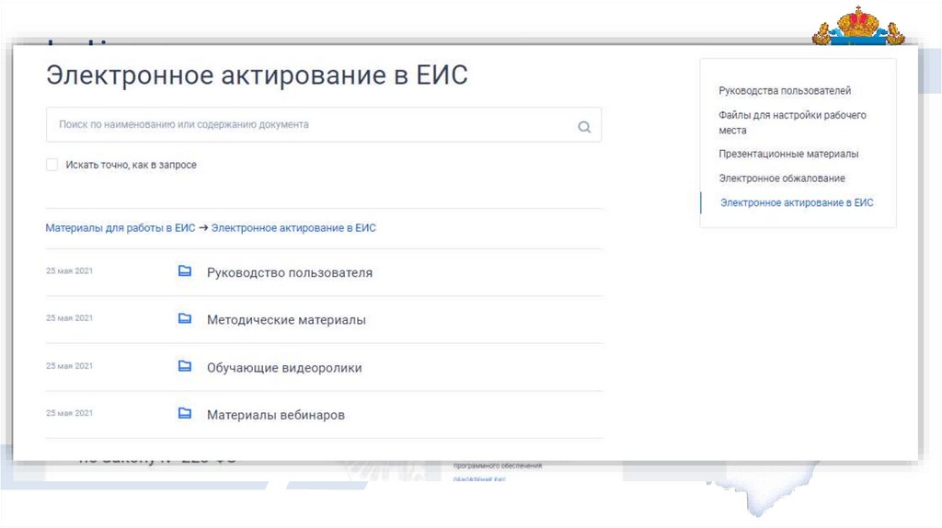Click folder icon beside Материалы вебинаров

pyautogui.click(x=185, y=414)
